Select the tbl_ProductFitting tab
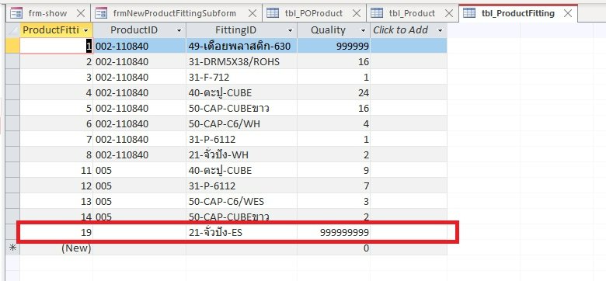The width and height of the screenshot is (606, 281). click(518, 13)
